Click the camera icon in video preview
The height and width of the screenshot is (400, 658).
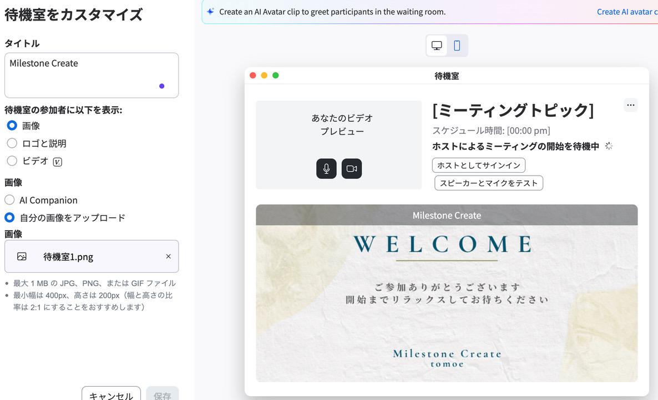coord(352,169)
